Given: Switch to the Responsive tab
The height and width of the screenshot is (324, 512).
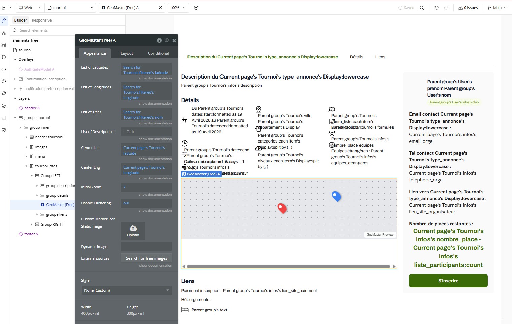Looking at the screenshot, I should click(x=42, y=20).
